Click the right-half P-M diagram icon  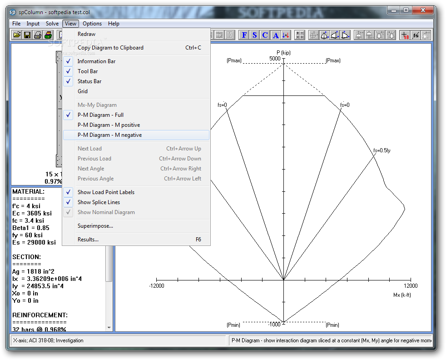pos(345,35)
